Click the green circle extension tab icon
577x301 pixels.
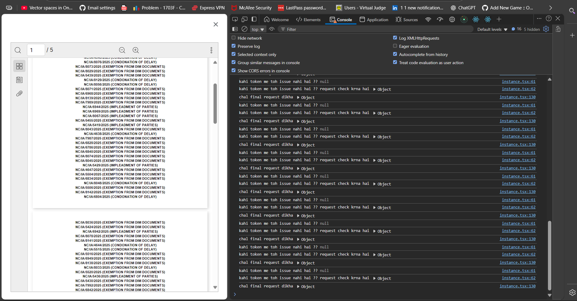[x=464, y=20]
